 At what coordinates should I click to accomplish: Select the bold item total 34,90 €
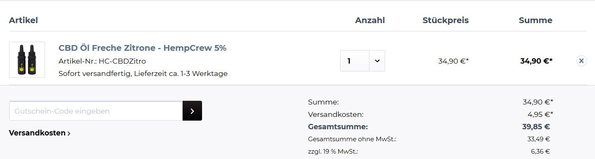(536, 61)
